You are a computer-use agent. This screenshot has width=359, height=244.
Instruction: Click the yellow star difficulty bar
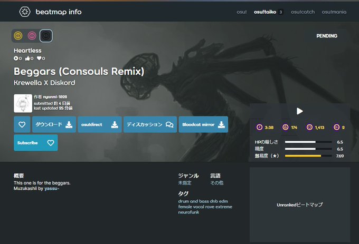pyautogui.click(x=308, y=156)
